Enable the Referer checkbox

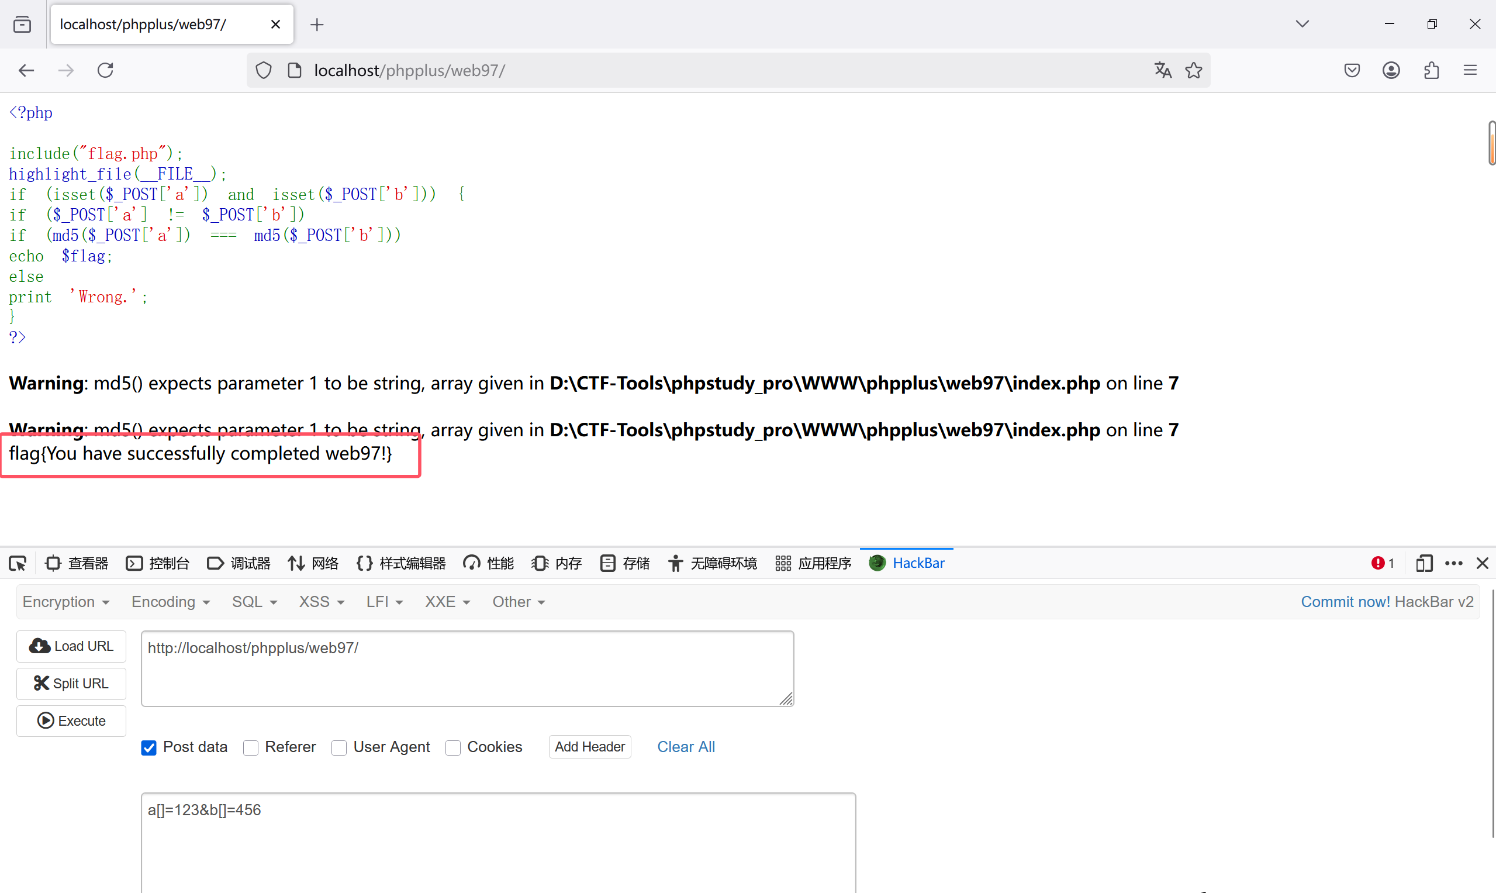point(251,747)
